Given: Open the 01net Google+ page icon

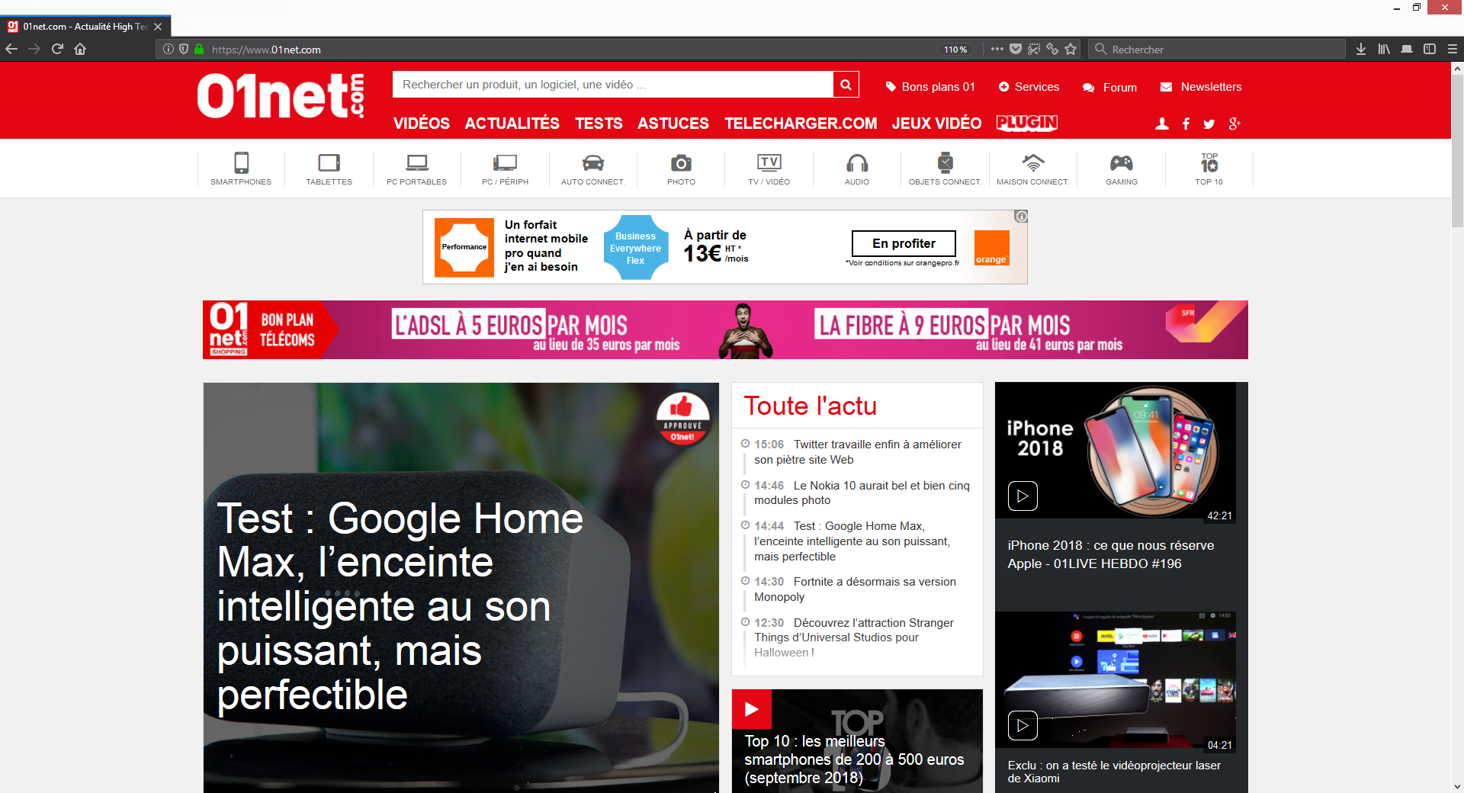Looking at the screenshot, I should [x=1234, y=124].
